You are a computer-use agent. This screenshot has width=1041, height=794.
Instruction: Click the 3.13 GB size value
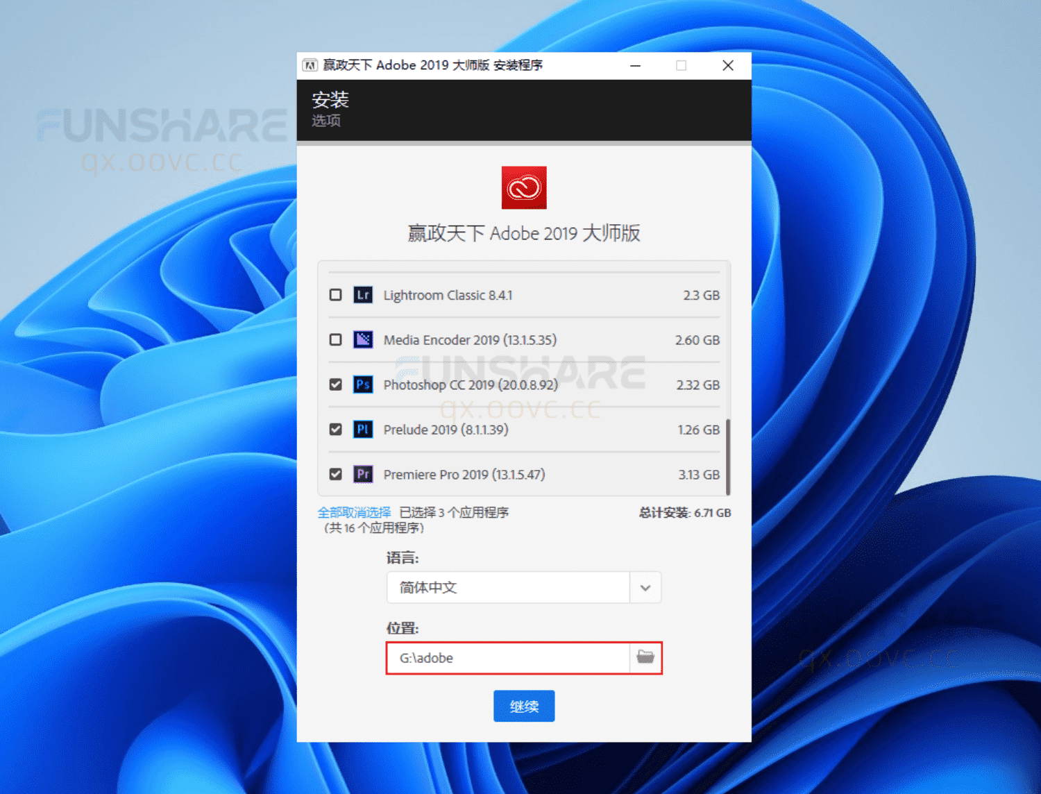(x=699, y=474)
